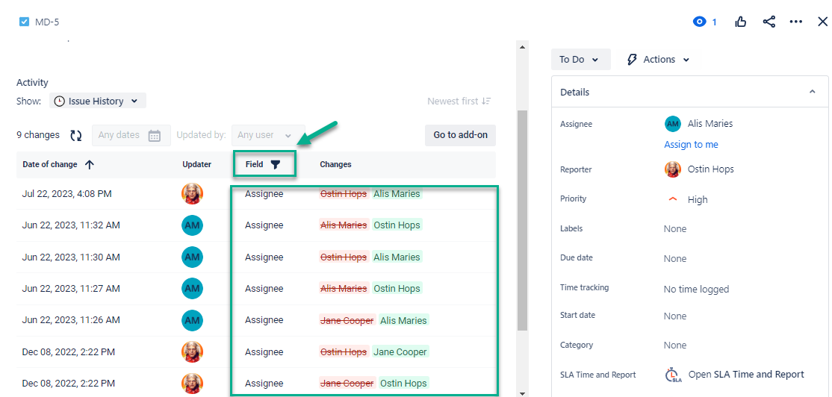Open the share icon
This screenshot has height=397, width=832.
[x=769, y=22]
